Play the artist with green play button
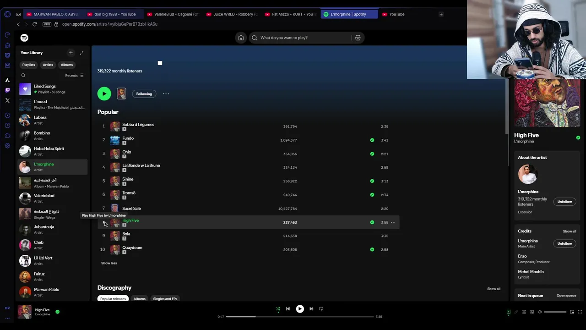The height and width of the screenshot is (330, 586). [104, 93]
